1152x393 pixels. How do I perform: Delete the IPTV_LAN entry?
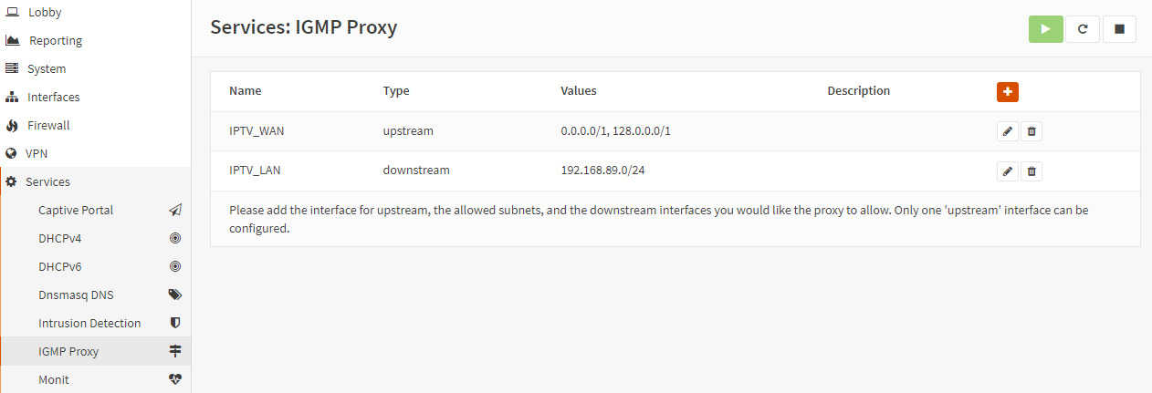pos(1032,171)
